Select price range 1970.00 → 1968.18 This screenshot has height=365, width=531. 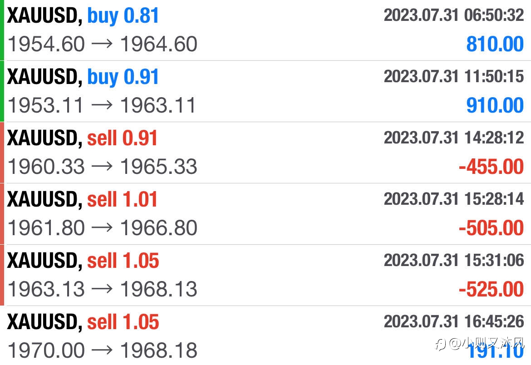pos(102,350)
